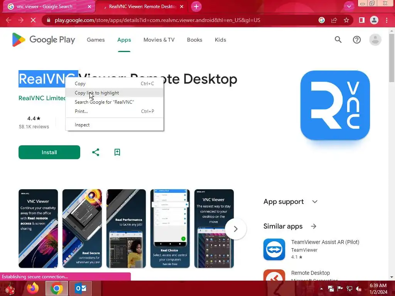The image size is (395, 296).
Task: Open Remote Desktop app icon
Action: 274,275
